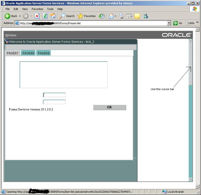Open the Oracle Forms Window menu
201x195 pixels.
pos(11,35)
